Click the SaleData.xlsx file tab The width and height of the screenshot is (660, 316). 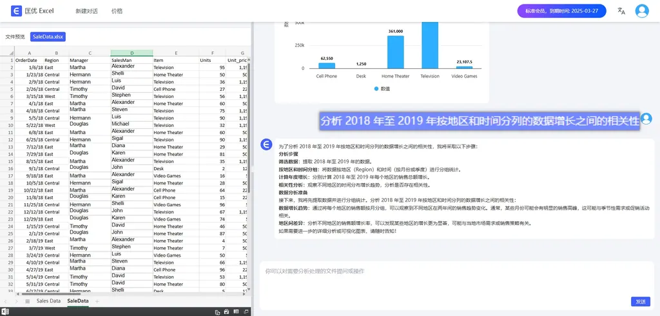click(x=48, y=37)
